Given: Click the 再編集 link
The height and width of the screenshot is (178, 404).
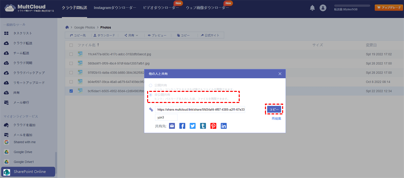Looking at the screenshot, I should 276,118.
